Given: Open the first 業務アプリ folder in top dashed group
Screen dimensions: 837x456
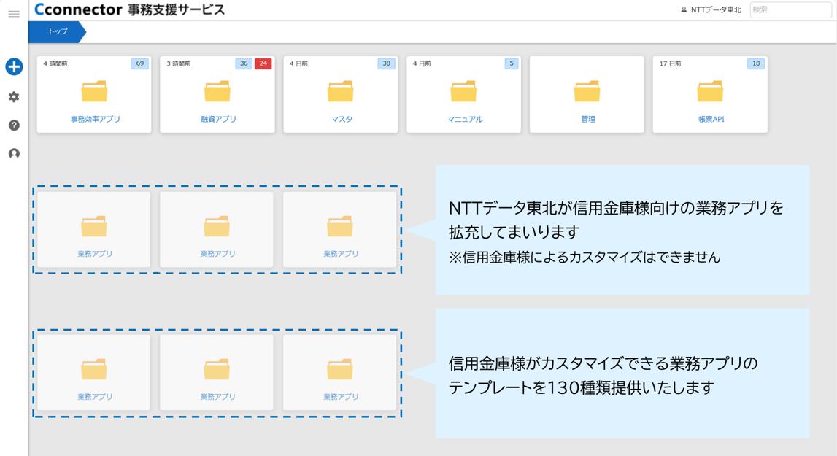Looking at the screenshot, I should (93, 223).
